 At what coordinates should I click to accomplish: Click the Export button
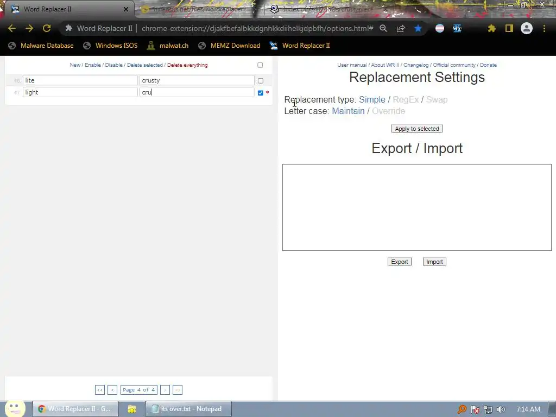[399, 262]
